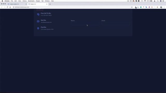Open Spotlight search in the menu bar
This screenshot has width=166, height=93.
(x=158, y=1)
